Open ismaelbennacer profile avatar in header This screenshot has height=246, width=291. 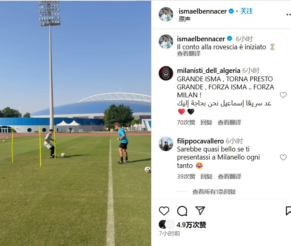166,14
